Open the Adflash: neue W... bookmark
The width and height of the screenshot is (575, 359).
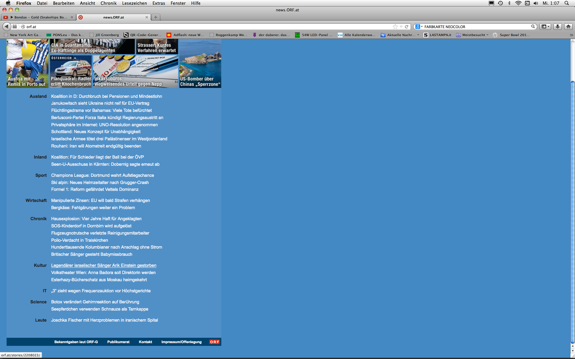pyautogui.click(x=185, y=35)
